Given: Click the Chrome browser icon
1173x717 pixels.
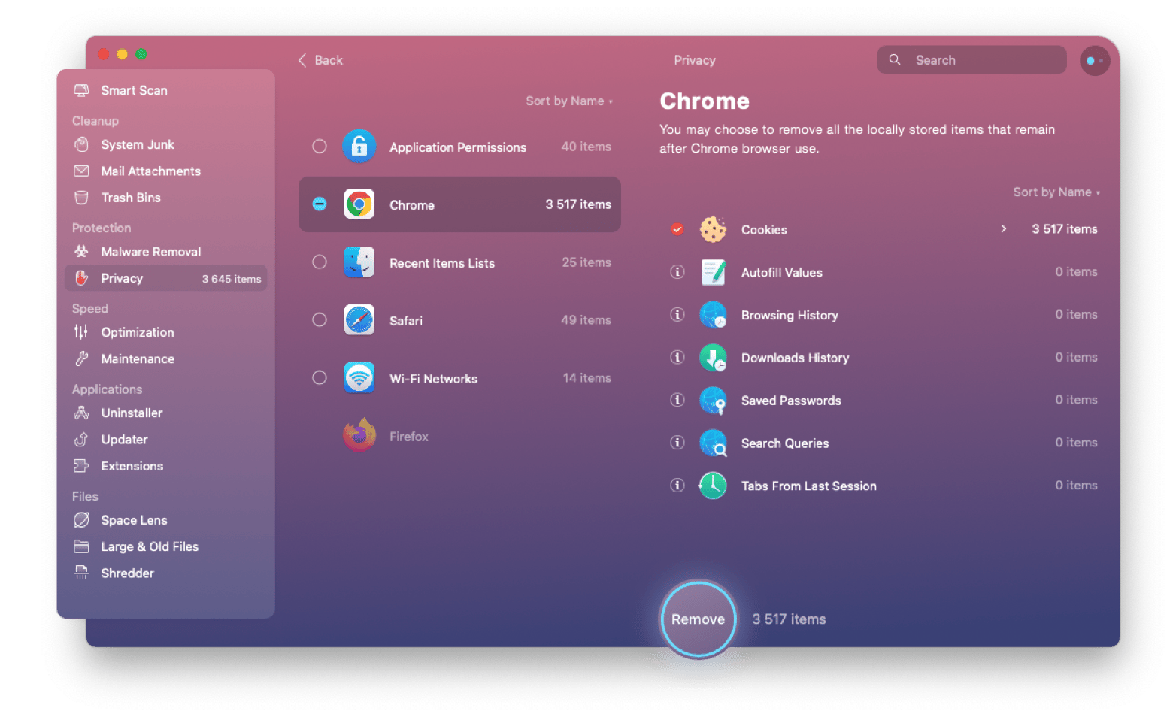Looking at the screenshot, I should (359, 204).
